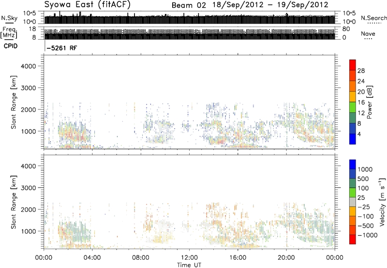Click '10^5' tick beside N.Sky label
387x268 pixels.
[30, 14]
